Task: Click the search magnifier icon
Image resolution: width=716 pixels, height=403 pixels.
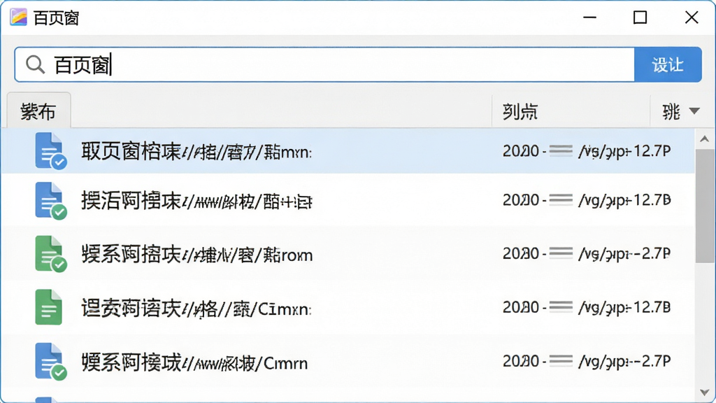Action: 35,64
